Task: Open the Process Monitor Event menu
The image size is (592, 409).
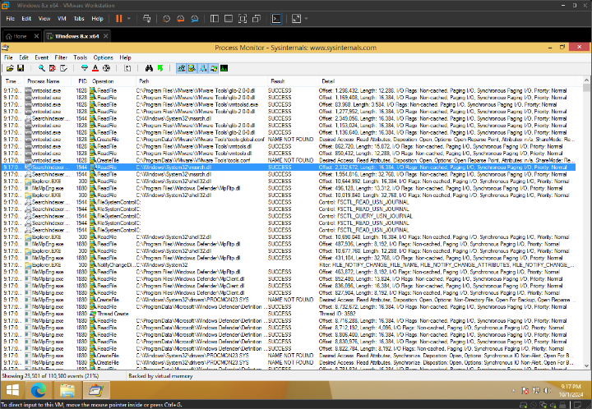Action: click(42, 57)
